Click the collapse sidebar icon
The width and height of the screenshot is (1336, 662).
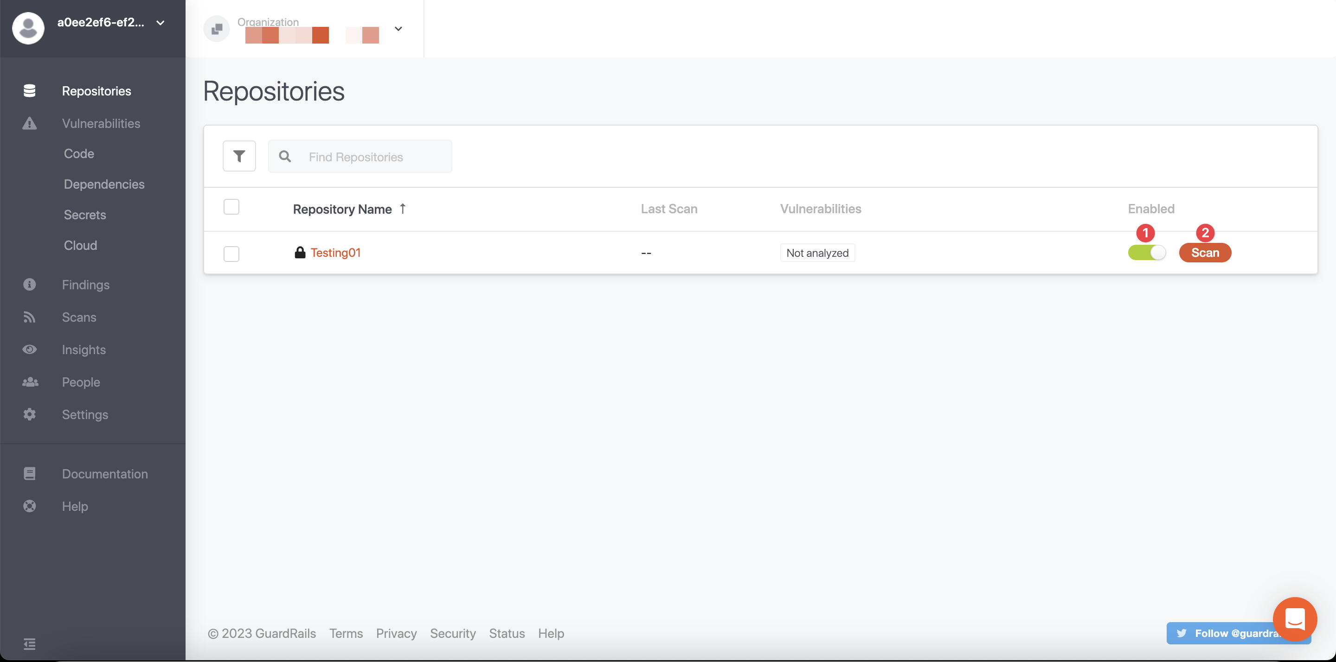coord(30,643)
